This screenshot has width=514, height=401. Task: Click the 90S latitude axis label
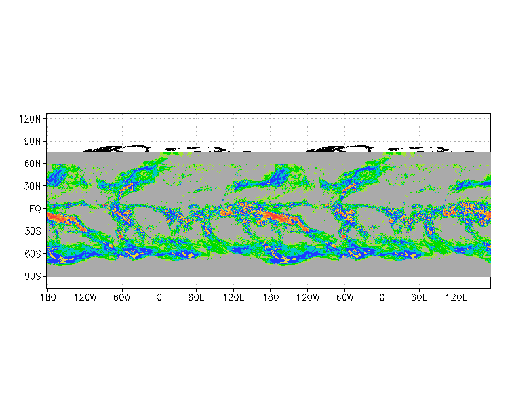pyautogui.click(x=32, y=277)
